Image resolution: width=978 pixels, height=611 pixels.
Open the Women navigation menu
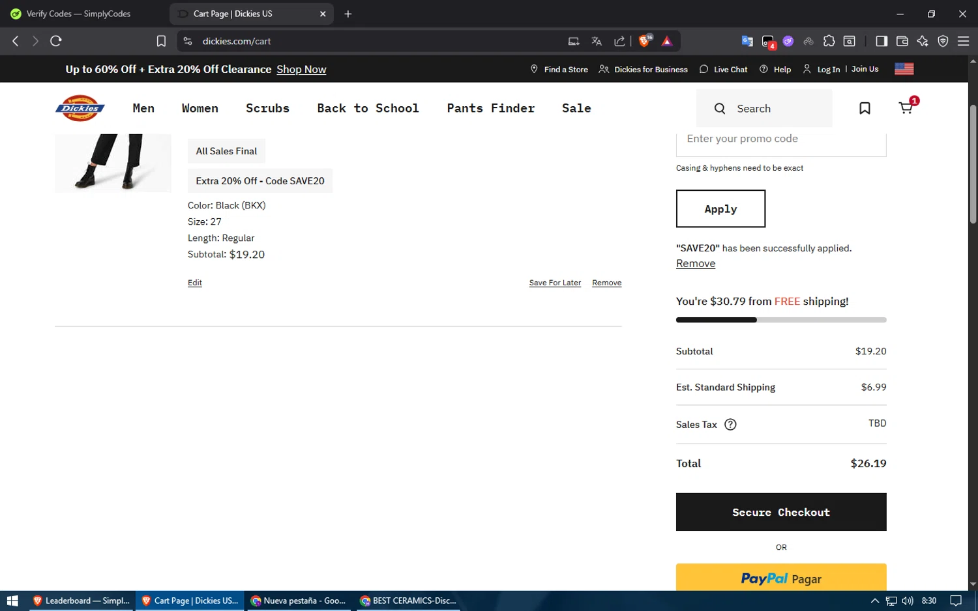tap(200, 108)
